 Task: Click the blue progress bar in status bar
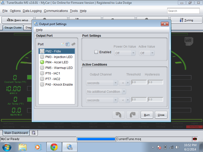tap(96, 139)
